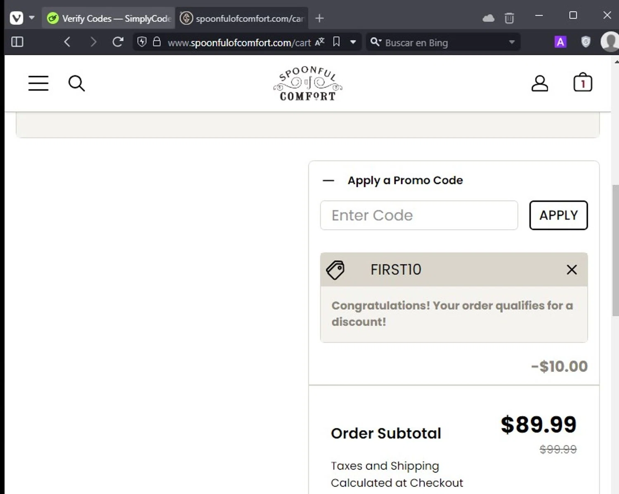Open the bookmark dropdown arrow
The width and height of the screenshot is (619, 494).
pyautogui.click(x=353, y=42)
